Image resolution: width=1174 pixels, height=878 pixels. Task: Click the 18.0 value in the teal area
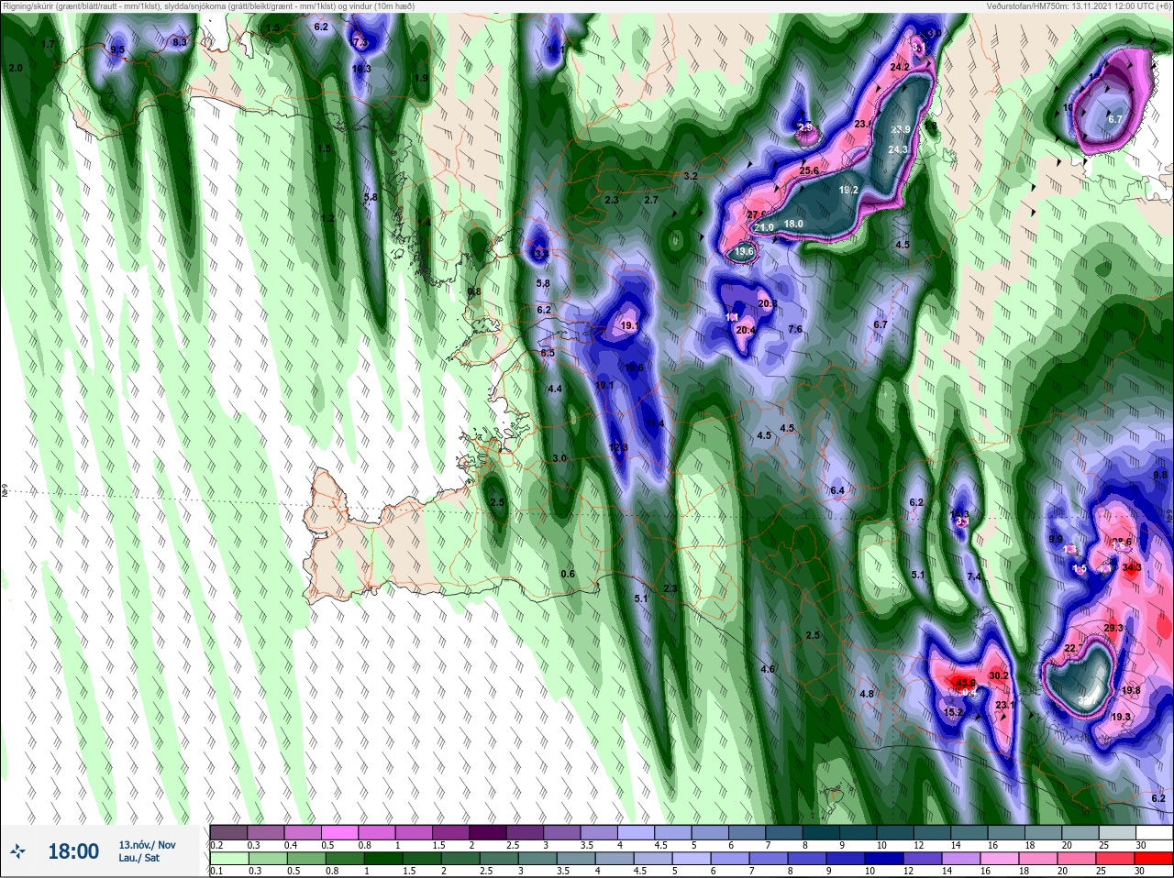point(793,224)
